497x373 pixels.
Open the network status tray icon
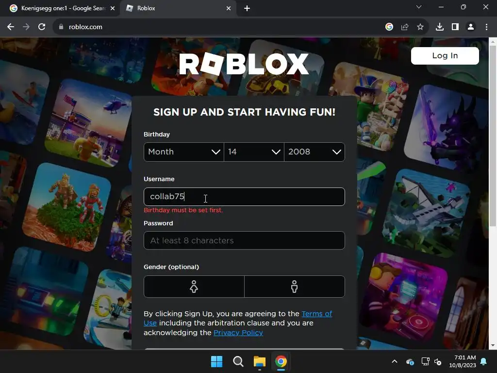[x=425, y=361]
